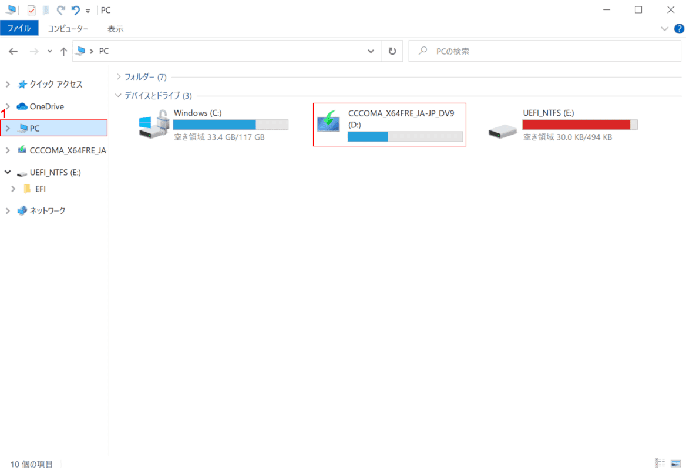Click the PC segment in the address bar

(x=104, y=51)
